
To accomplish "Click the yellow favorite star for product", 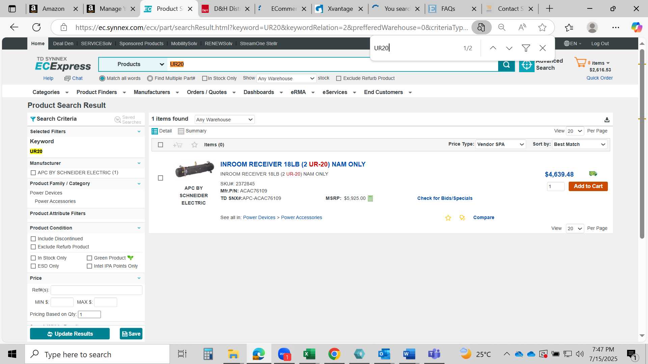I will [x=448, y=218].
